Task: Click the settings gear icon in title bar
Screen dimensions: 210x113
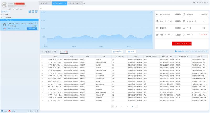Action: click(200, 3)
